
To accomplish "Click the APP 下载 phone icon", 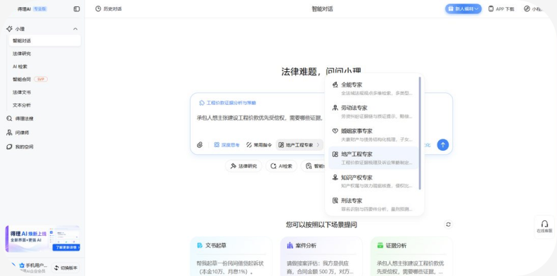I will pos(491,9).
